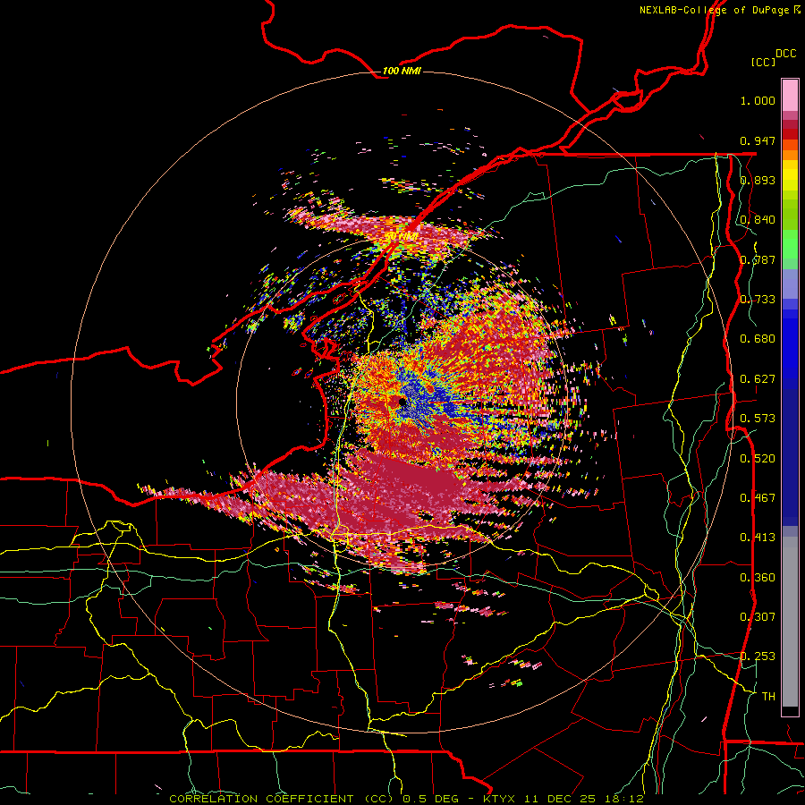Click the 50 NMI range ring label
The height and width of the screenshot is (805, 805).
point(402,236)
